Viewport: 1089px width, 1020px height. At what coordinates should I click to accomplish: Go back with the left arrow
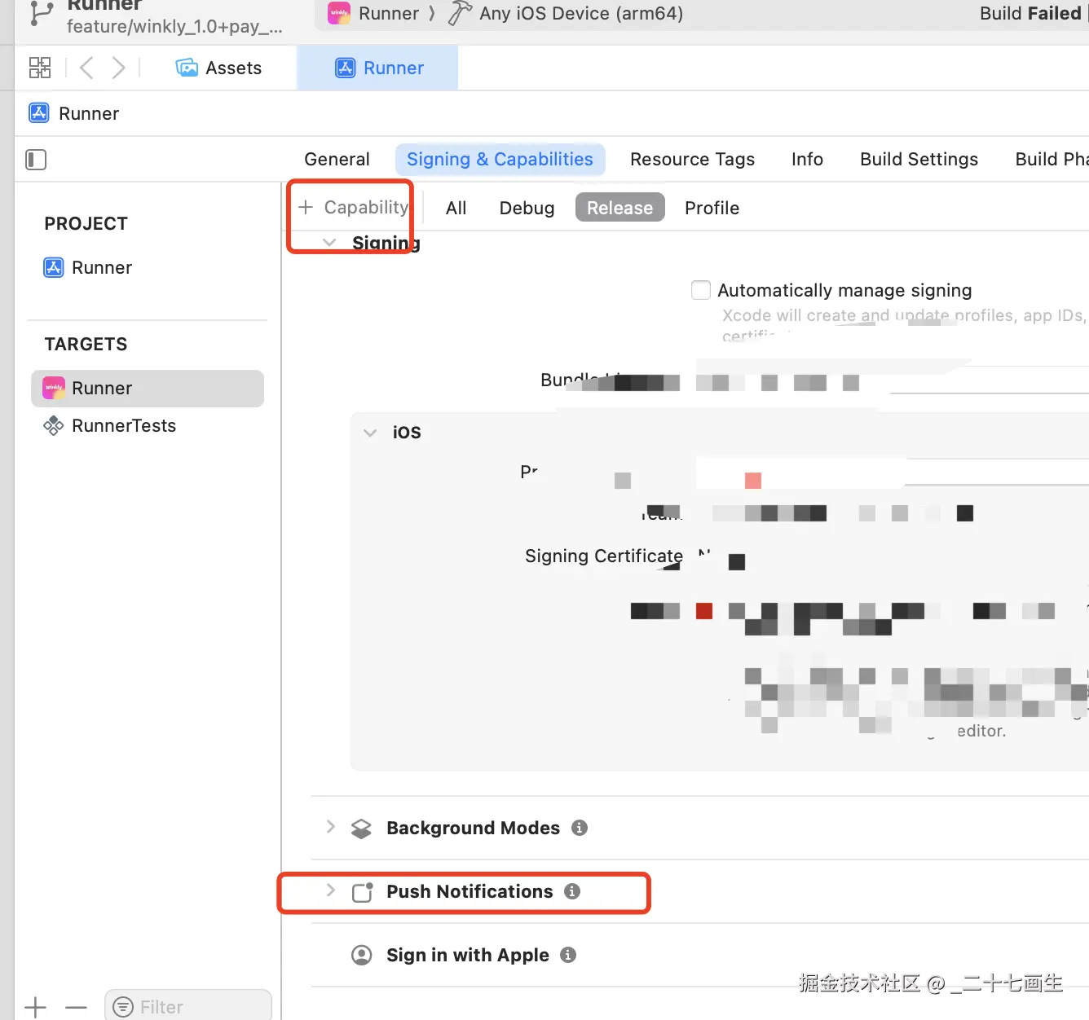86,68
